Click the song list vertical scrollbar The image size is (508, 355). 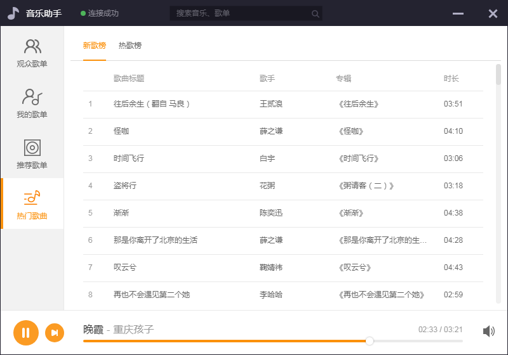pyautogui.click(x=498, y=75)
